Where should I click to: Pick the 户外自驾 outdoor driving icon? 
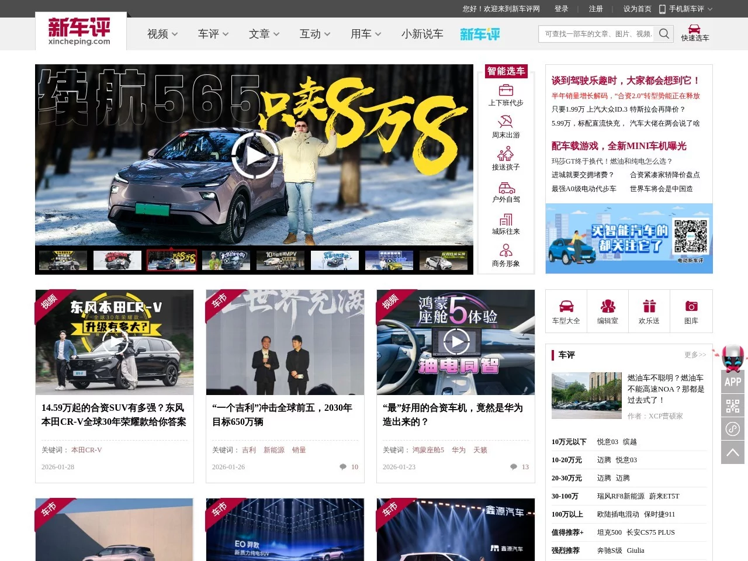point(505,187)
